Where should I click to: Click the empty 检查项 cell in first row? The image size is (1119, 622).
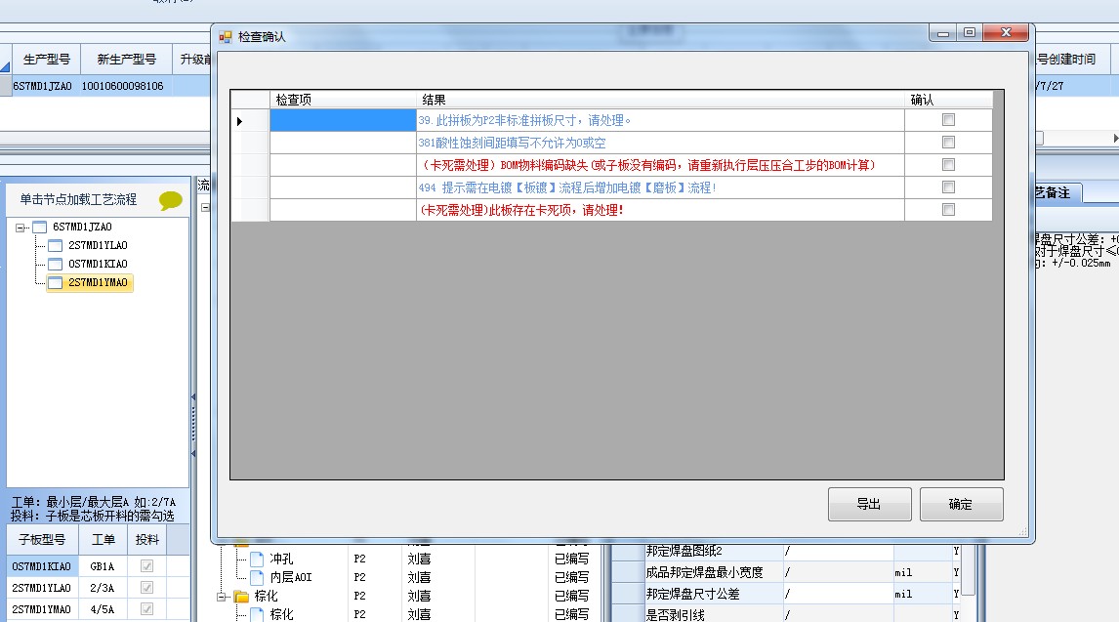click(x=343, y=120)
